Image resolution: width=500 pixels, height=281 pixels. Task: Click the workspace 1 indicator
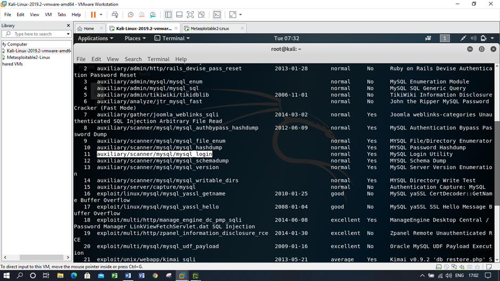tap(445, 38)
